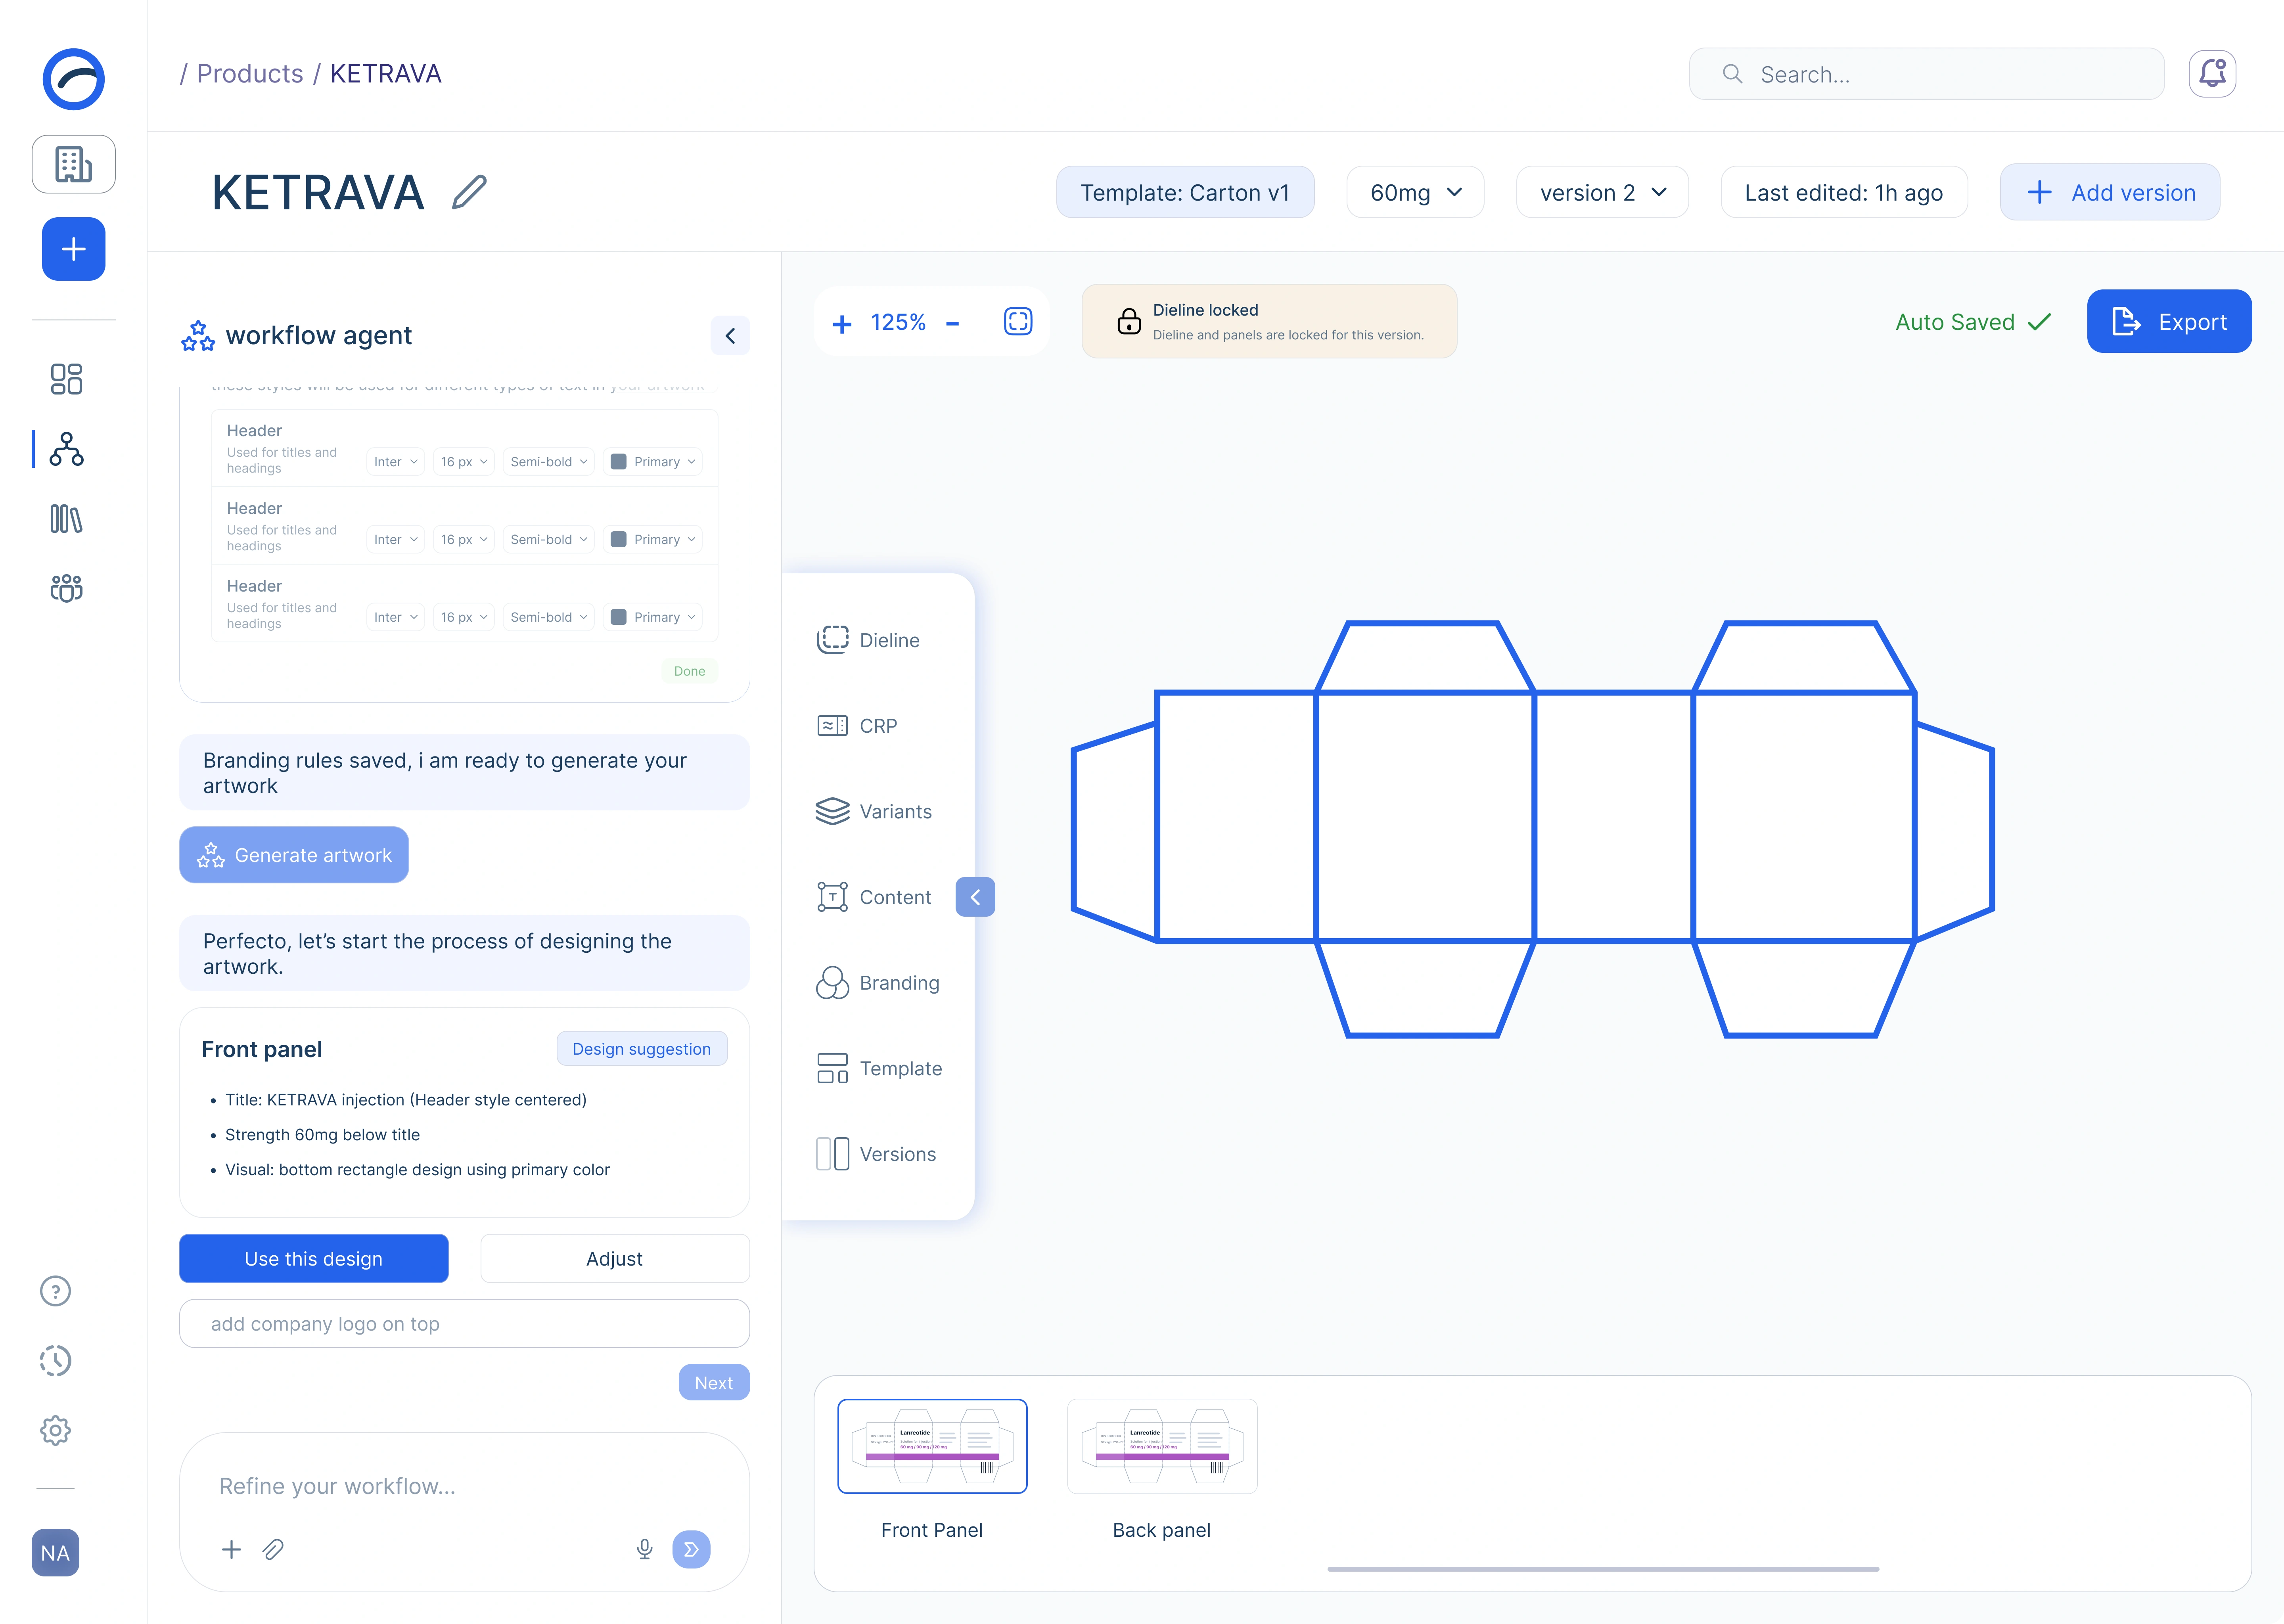Click Template: Carton v1 chip
Viewport: 2284px width, 1624px height.
[x=1185, y=192]
